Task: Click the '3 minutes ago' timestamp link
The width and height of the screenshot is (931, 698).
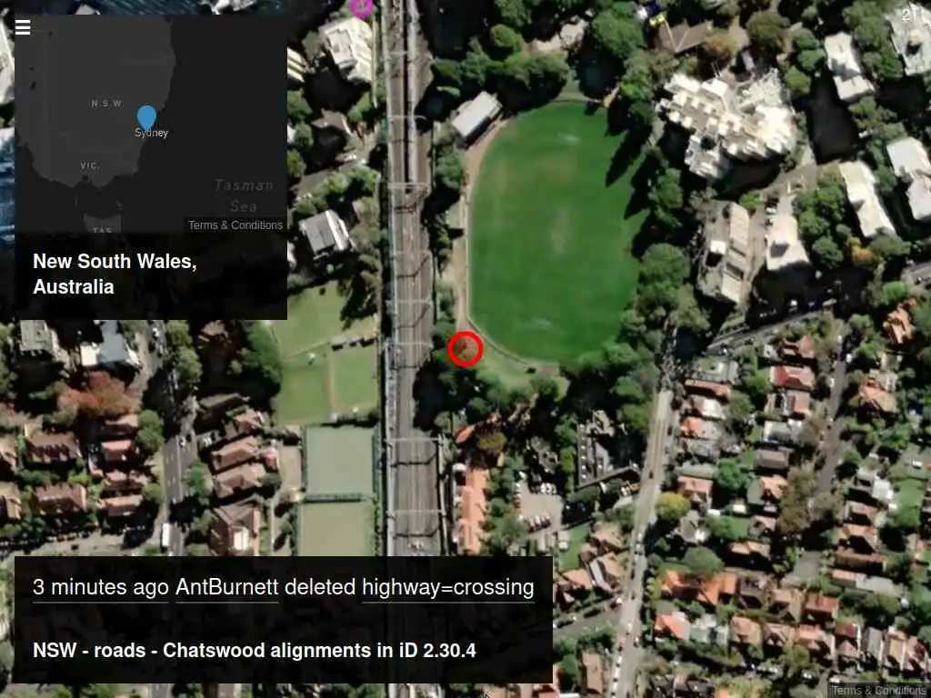Action: 101,587
